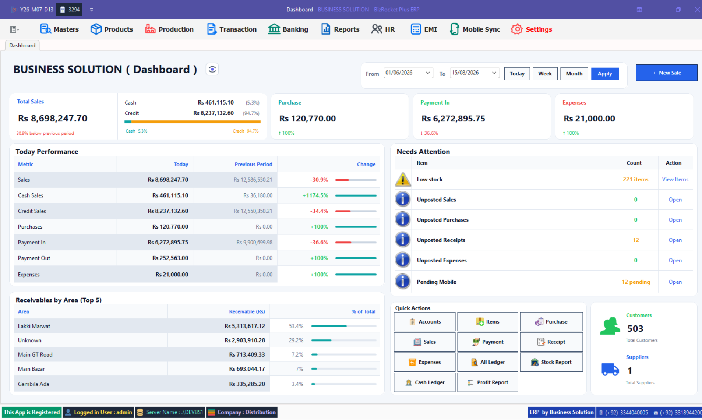Click ERP by Business Solution label
702x420 pixels.
click(561, 412)
